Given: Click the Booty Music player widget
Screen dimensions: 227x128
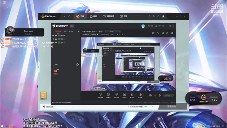Looking at the screenshot, I should 24,32.
